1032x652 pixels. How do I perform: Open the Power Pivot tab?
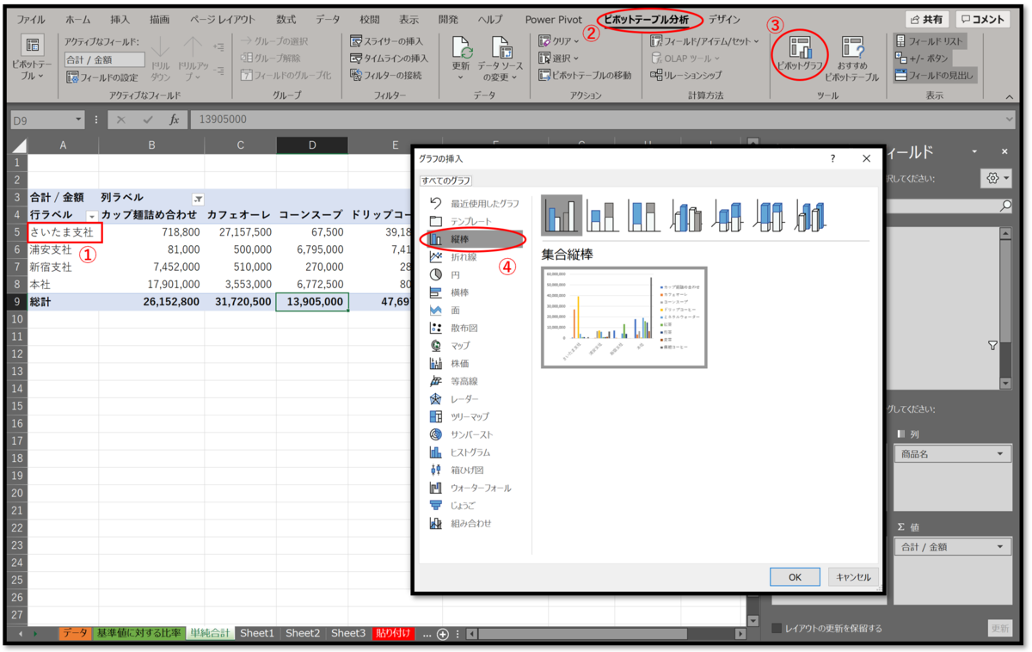pyautogui.click(x=554, y=19)
